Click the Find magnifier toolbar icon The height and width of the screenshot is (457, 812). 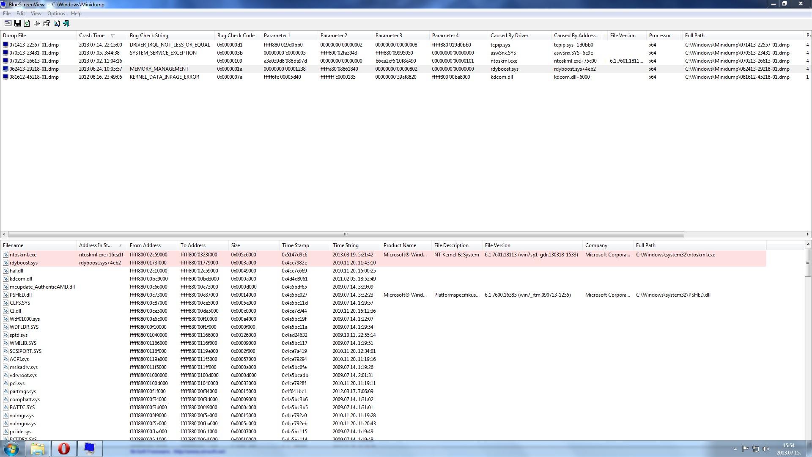(56, 23)
